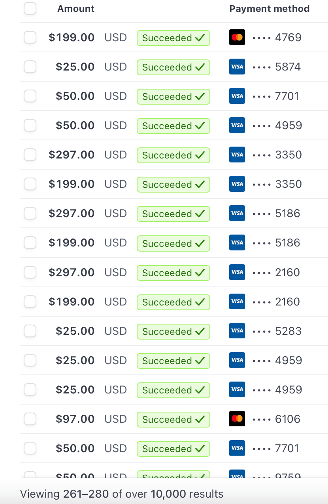Tick the checkbox for the card 5283 payment
328x504 pixels.
pyautogui.click(x=30, y=331)
